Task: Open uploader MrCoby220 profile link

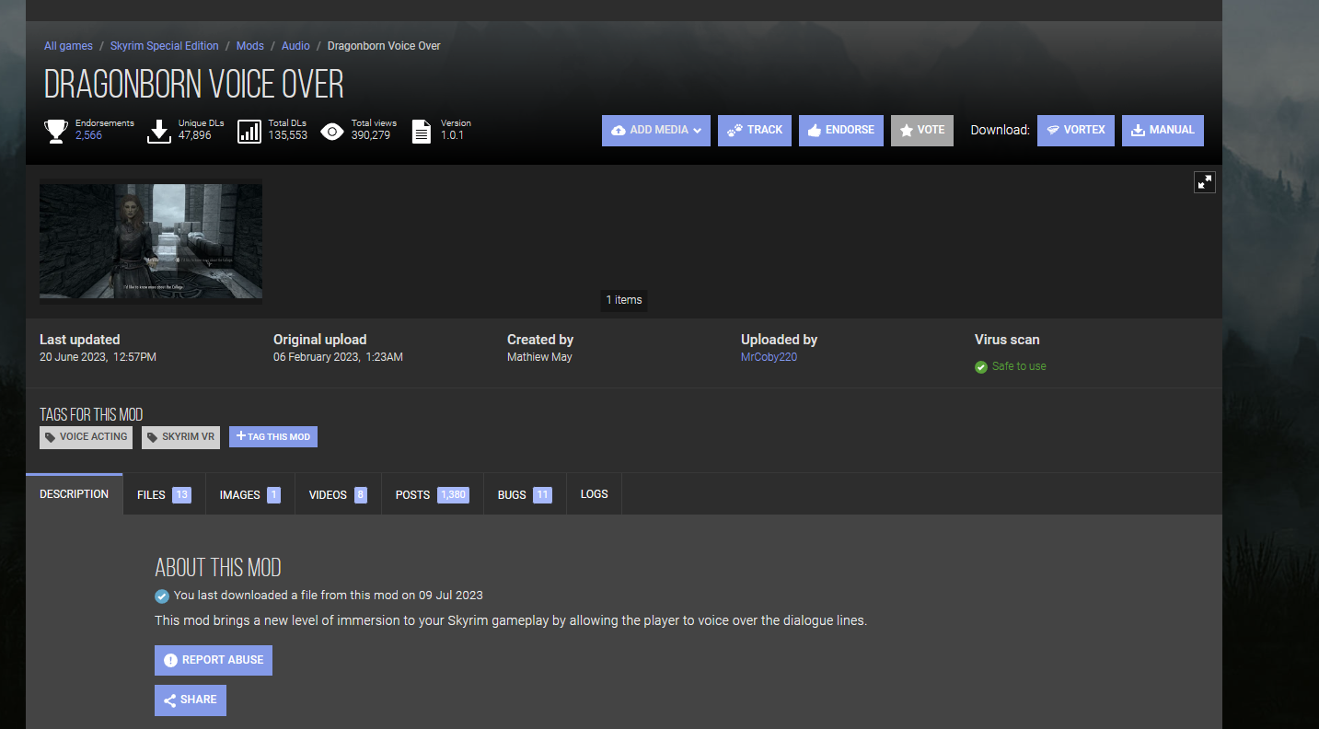Action: 769,357
